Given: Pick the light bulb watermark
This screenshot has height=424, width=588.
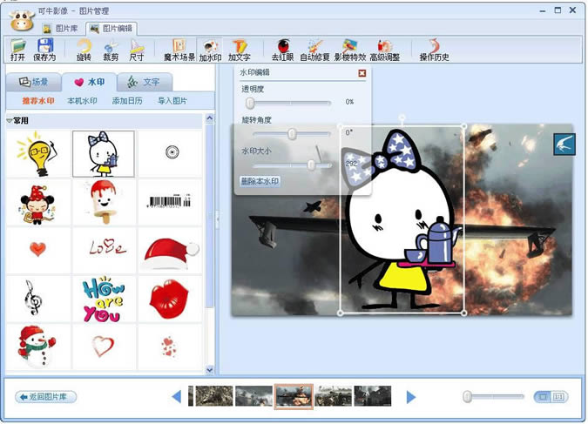Looking at the screenshot, I should point(38,154).
